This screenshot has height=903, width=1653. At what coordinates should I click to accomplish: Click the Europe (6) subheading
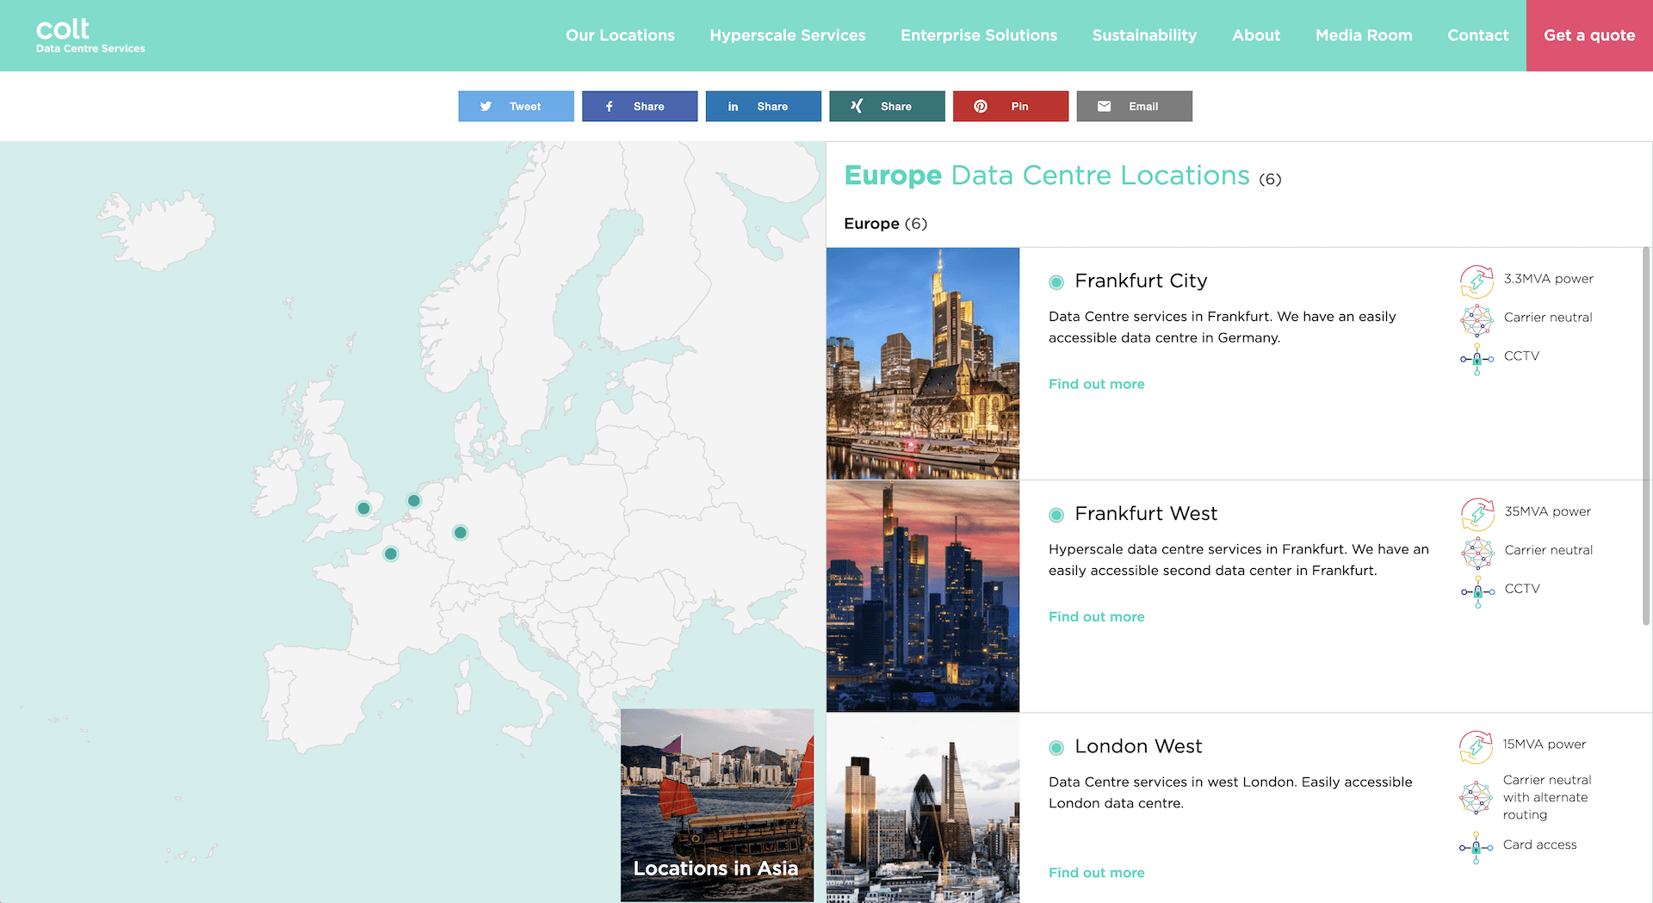coord(885,224)
